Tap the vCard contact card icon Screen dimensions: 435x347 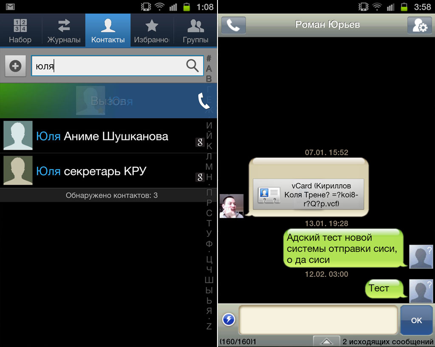point(269,195)
